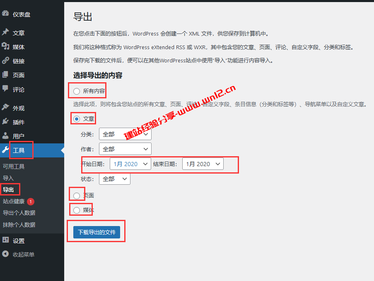Click the 链接 links chain icon
The image size is (374, 281).
(x=5, y=61)
